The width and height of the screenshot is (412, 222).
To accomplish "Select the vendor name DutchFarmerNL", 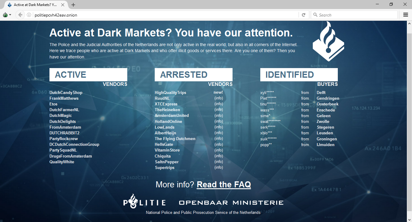I will coord(64,110).
